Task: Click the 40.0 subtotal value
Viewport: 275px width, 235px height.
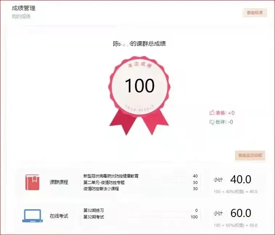Action: click(240, 179)
